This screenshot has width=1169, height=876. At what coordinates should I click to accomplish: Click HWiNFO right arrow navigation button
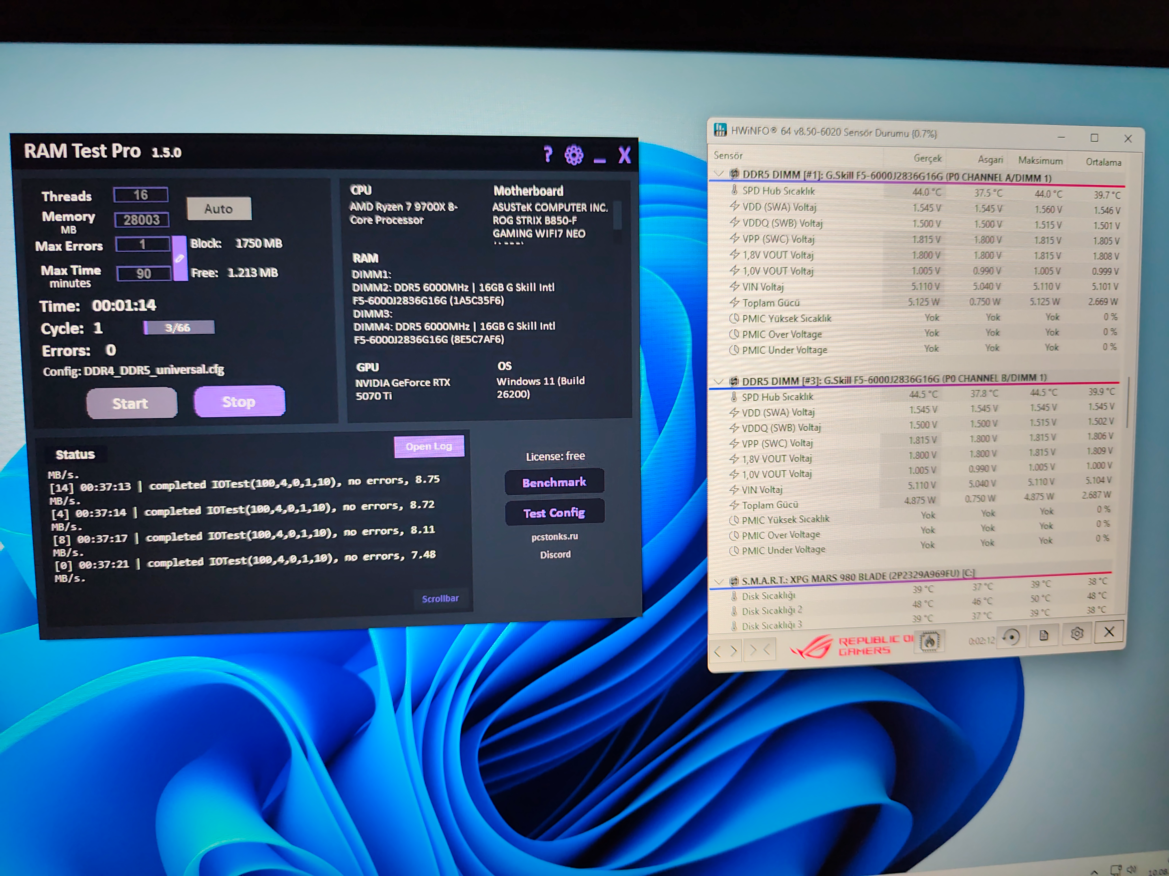(x=734, y=651)
